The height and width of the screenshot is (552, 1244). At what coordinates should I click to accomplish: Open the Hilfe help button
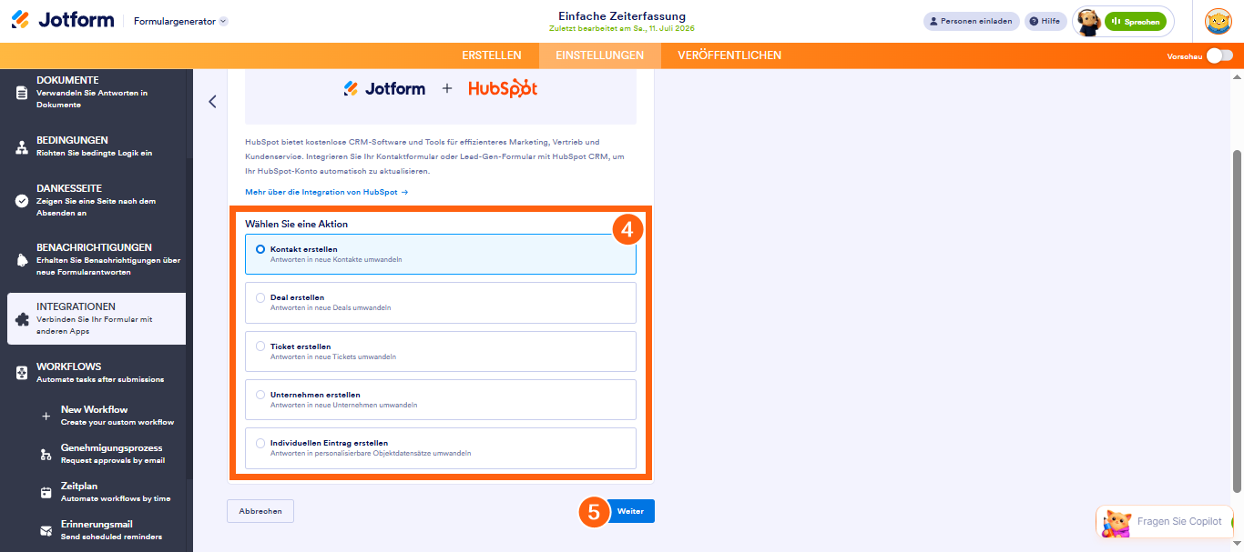(x=1045, y=21)
